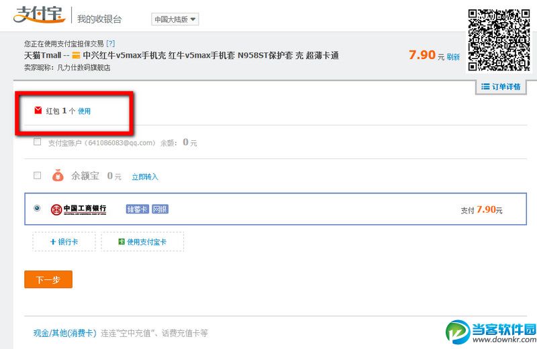
Task: Check the 余额宝 checkbox
Action: point(38,175)
